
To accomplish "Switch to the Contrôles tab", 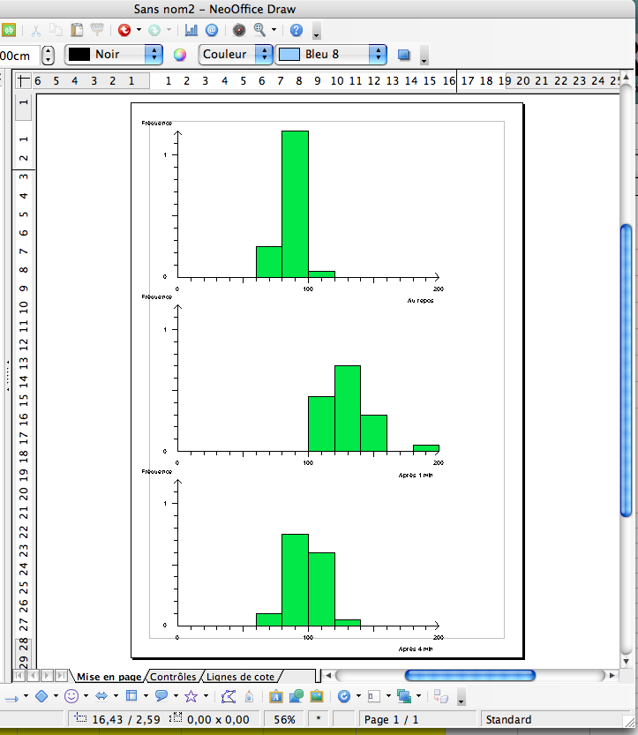I will click(x=173, y=677).
